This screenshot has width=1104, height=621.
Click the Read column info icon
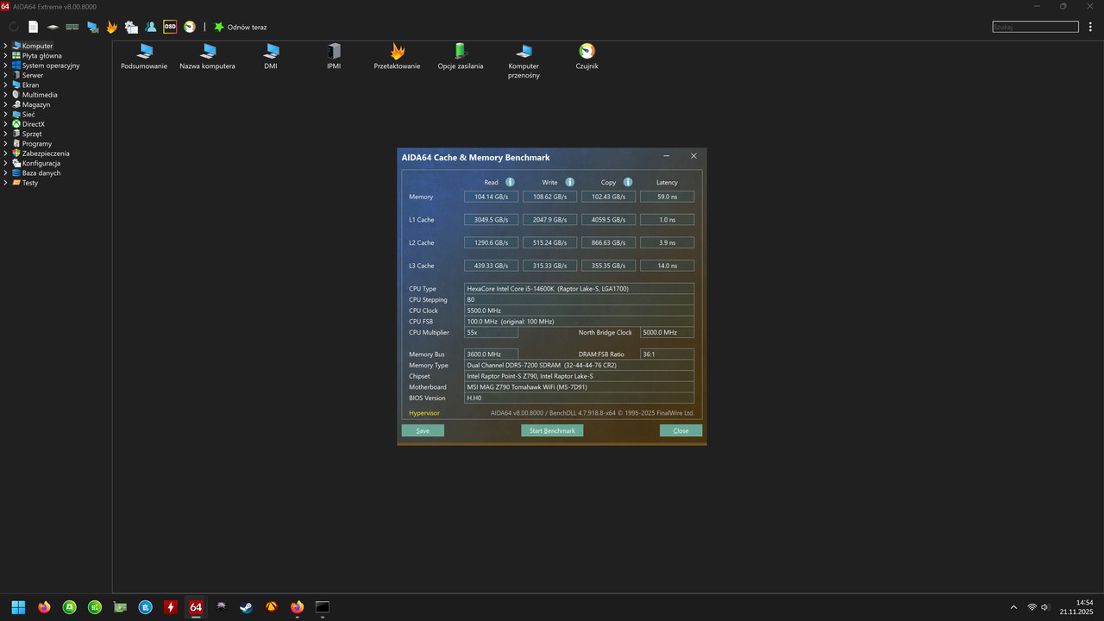click(510, 182)
